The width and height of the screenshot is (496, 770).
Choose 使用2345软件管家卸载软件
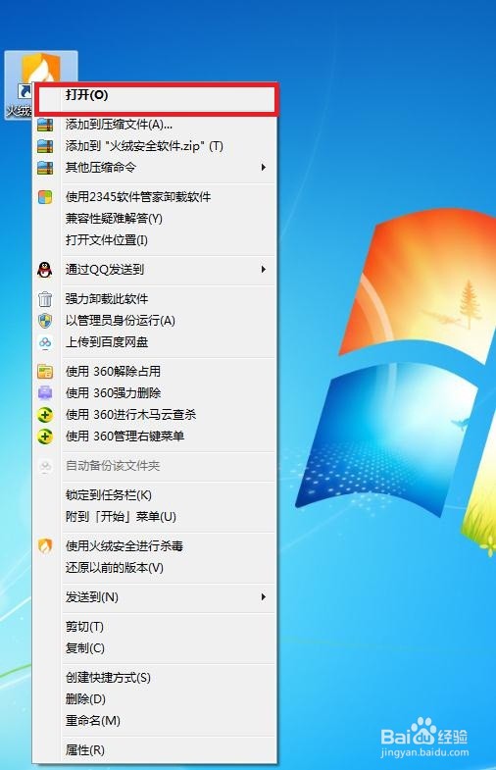coord(155,197)
